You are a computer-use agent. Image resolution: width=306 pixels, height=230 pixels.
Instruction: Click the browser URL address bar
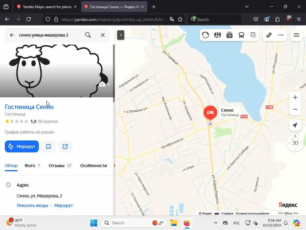(x=114, y=19)
